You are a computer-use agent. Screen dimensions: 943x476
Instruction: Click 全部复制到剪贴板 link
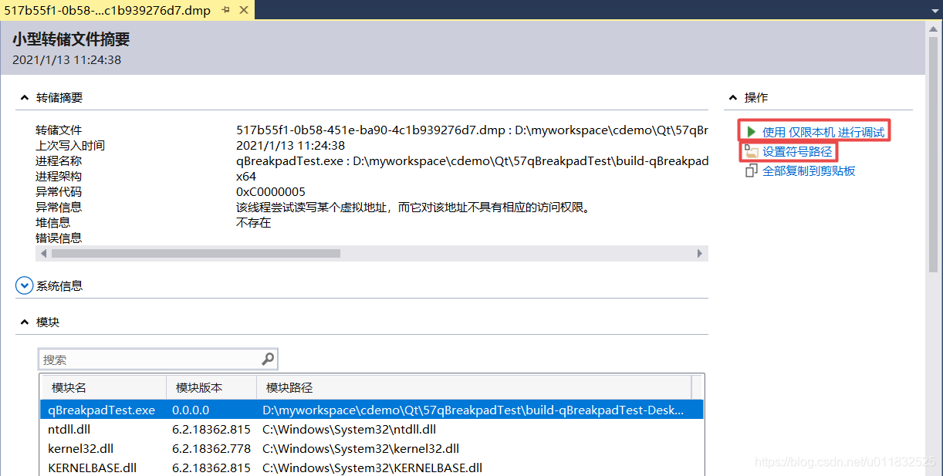[809, 170]
